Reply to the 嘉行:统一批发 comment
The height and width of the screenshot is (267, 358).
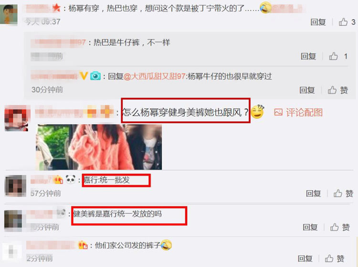click(x=314, y=193)
